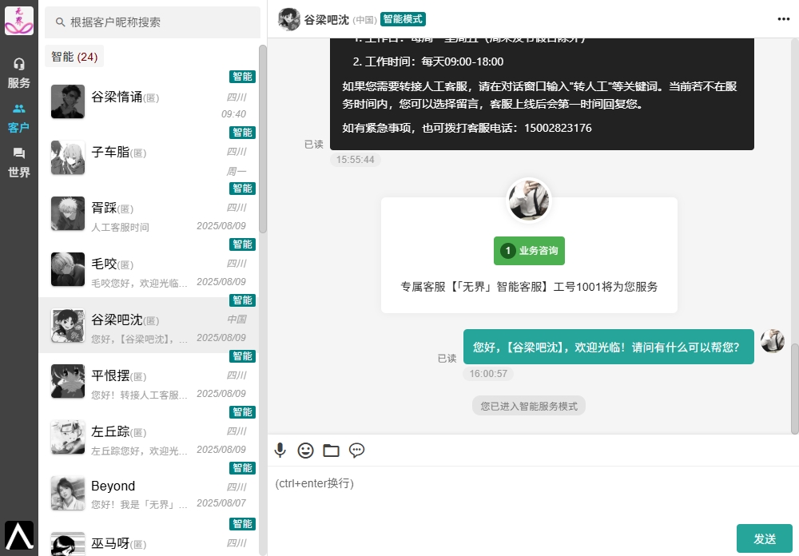Open conversation with 胥踩
Screen dimensions: 799x556
(149, 213)
